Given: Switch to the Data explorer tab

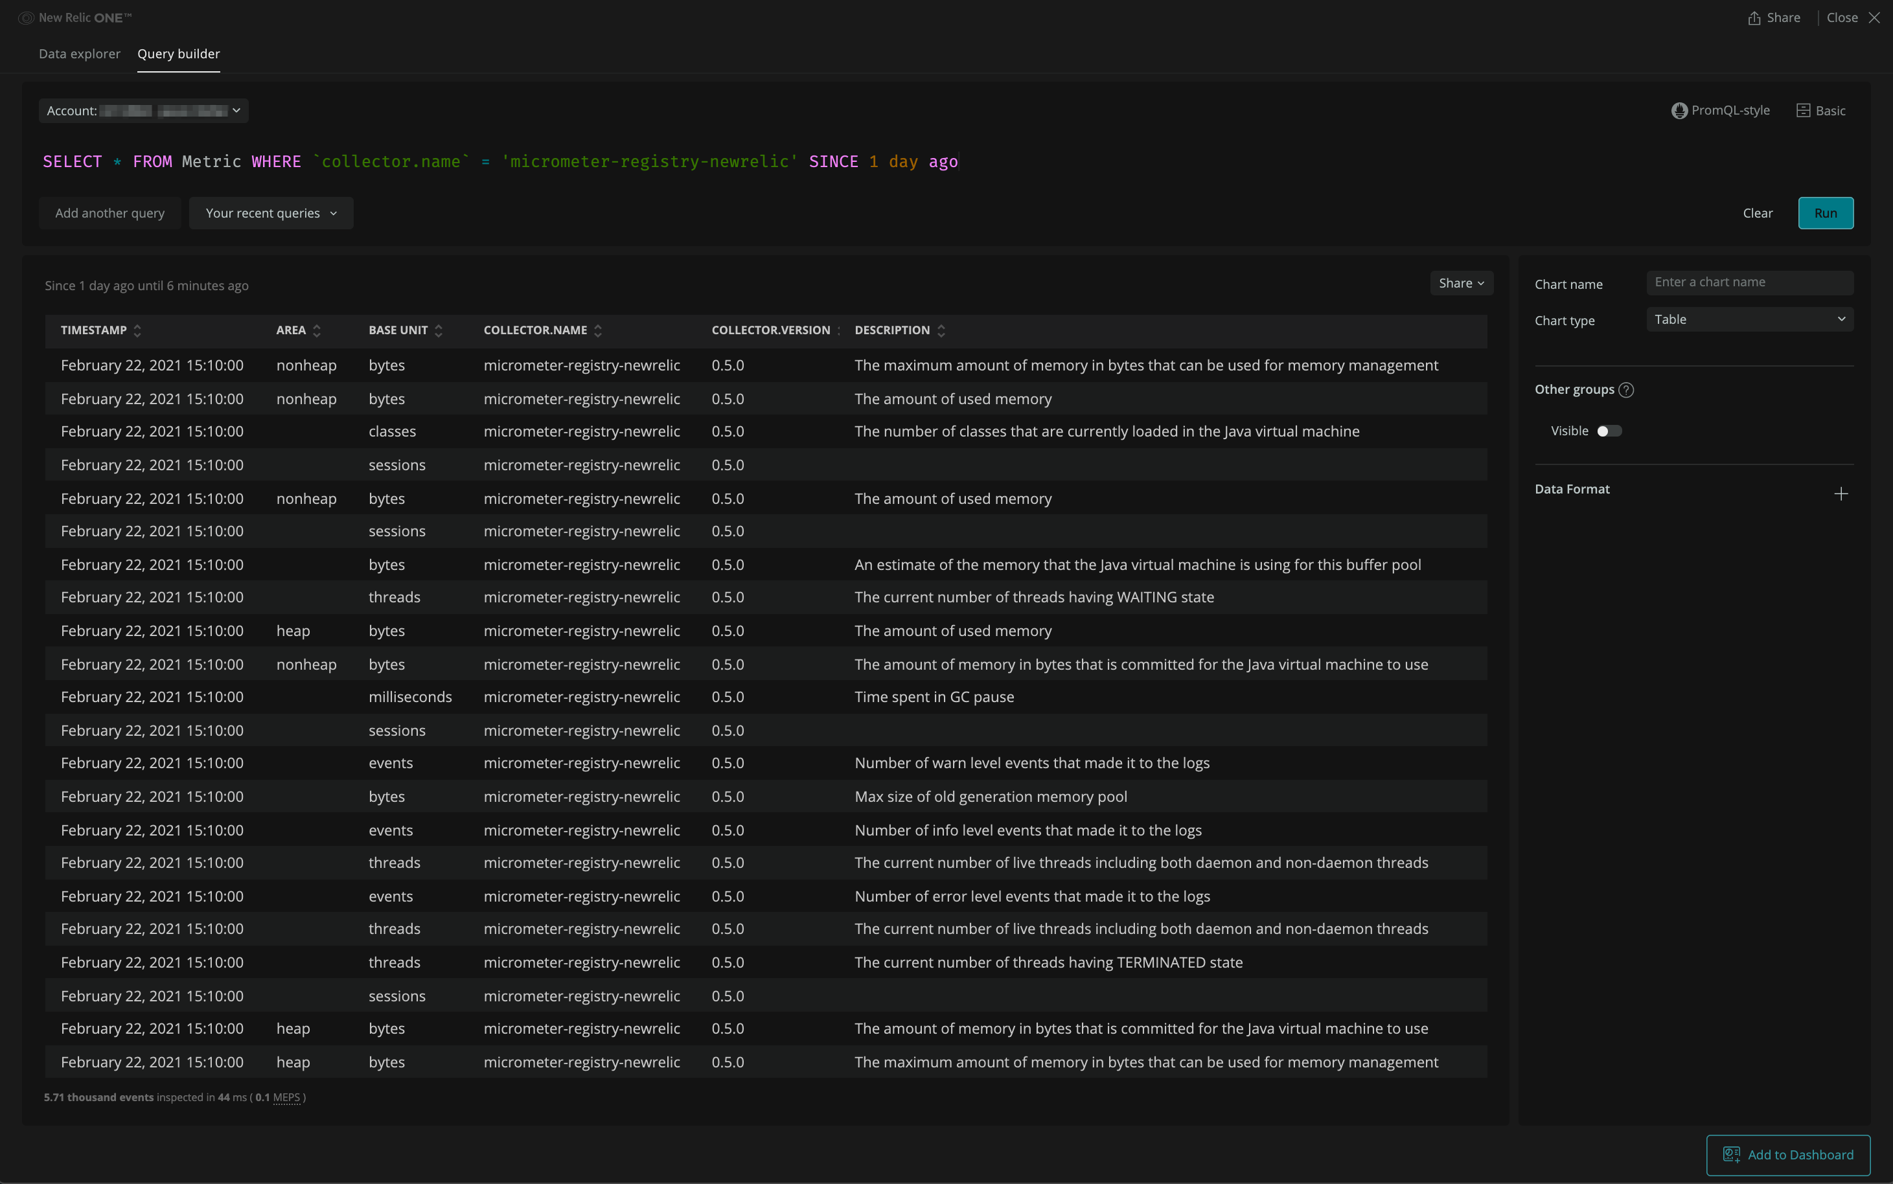Looking at the screenshot, I should coord(79,54).
